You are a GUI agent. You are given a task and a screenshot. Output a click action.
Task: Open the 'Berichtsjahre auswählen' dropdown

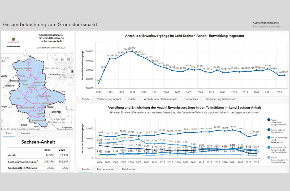pos(267,27)
